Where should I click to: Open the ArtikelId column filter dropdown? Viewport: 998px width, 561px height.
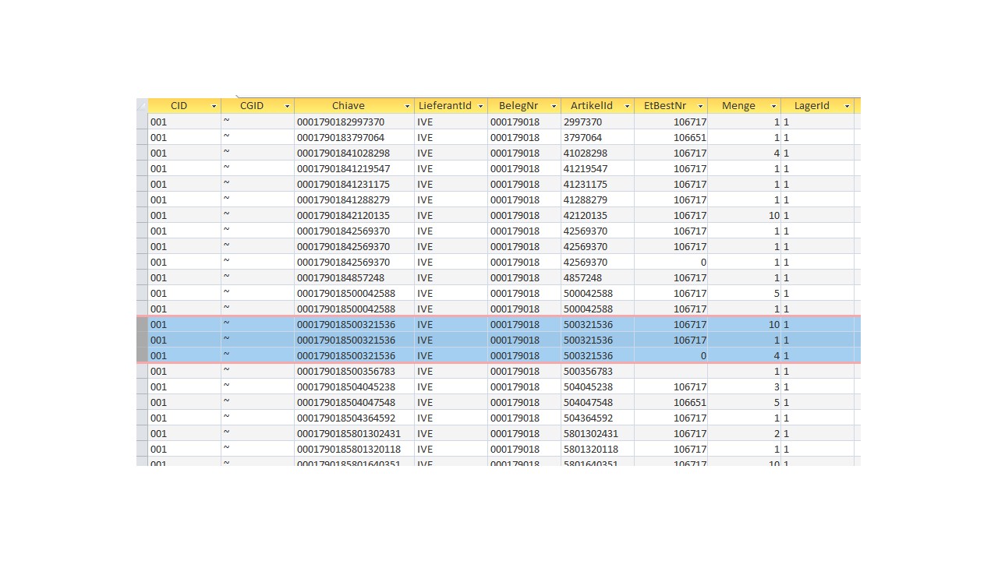click(x=627, y=106)
